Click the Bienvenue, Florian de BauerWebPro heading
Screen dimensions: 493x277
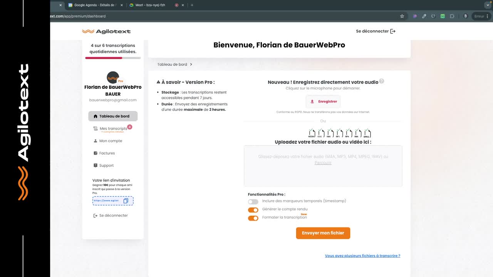[279, 45]
